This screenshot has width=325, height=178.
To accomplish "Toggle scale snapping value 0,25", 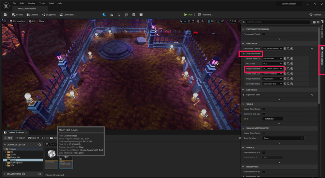I will pyautogui.click(x=232, y=22).
